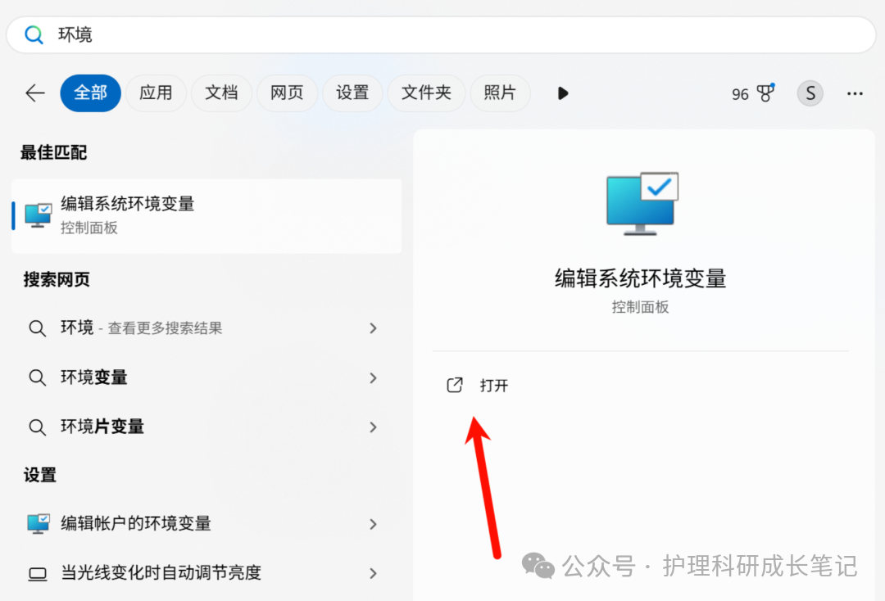
Task: Expand the 环境变量 suggestion chevron
Action: 373,377
